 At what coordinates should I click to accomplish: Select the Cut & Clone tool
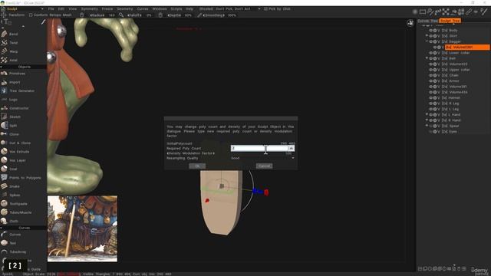coord(20,143)
